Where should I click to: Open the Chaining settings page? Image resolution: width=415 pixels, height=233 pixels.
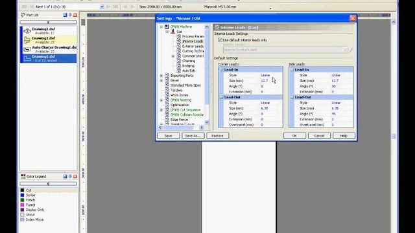point(189,61)
